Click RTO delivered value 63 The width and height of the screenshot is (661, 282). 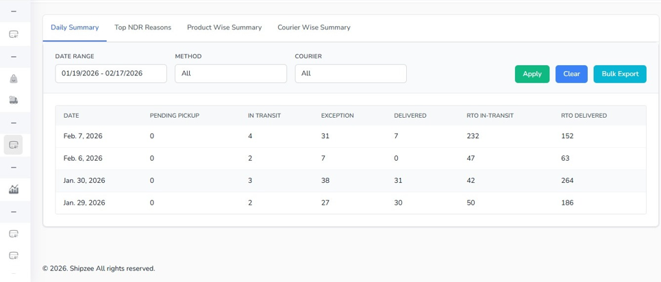tap(565, 159)
